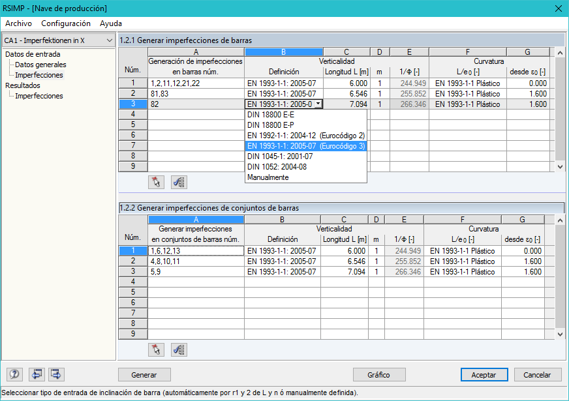Viewport: 569px width, 401px height.
Task: Click row header 9 in the 1.2.2 table
Action: coord(133,334)
